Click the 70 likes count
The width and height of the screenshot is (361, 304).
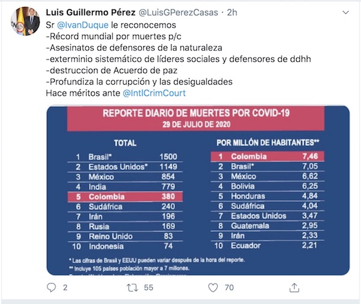(229, 288)
